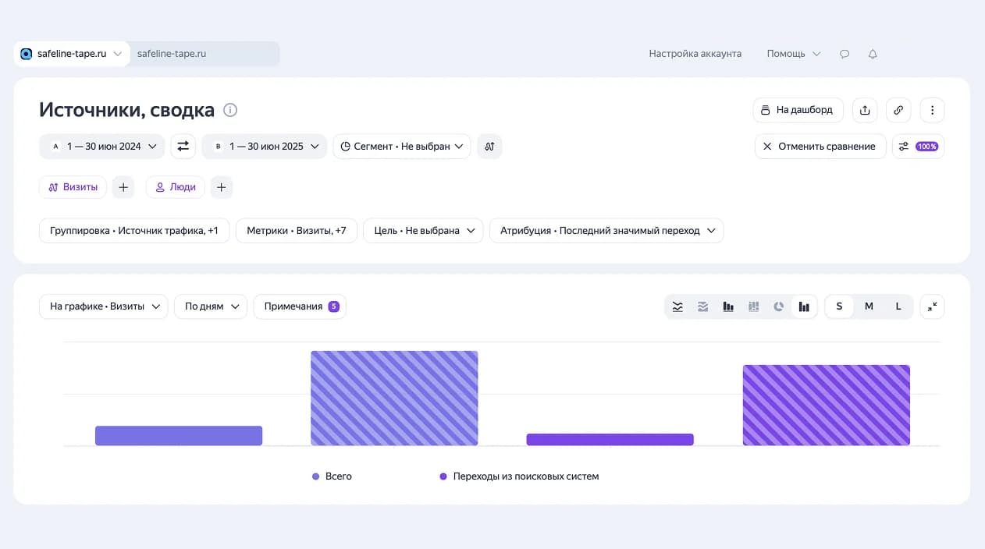The image size is (985, 549).
Task: Expand Сегмент • Не выбран dropdown
Action: [x=402, y=146]
